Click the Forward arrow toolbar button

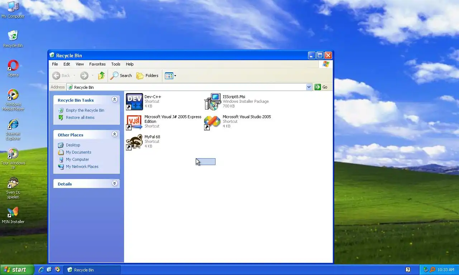tap(84, 76)
